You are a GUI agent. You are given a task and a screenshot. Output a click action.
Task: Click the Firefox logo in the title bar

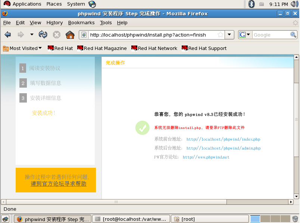coord(5,13)
